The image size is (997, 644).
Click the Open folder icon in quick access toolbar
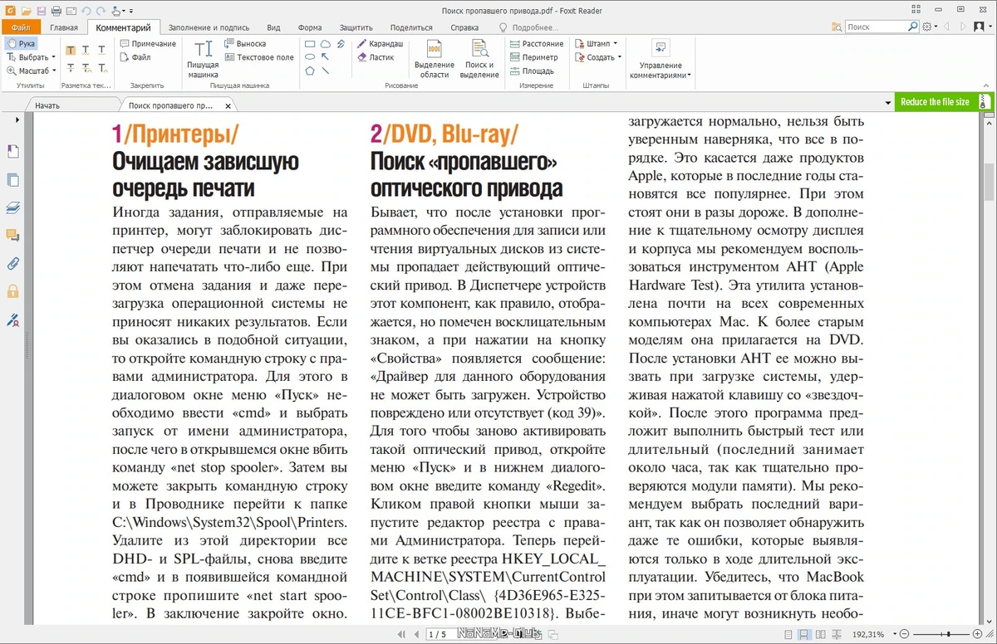25,11
